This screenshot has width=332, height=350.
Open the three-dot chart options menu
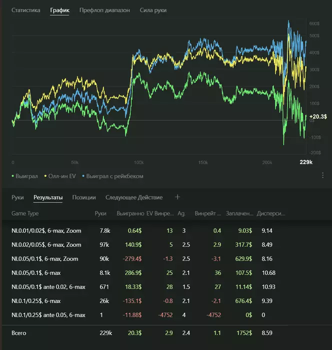click(x=323, y=175)
